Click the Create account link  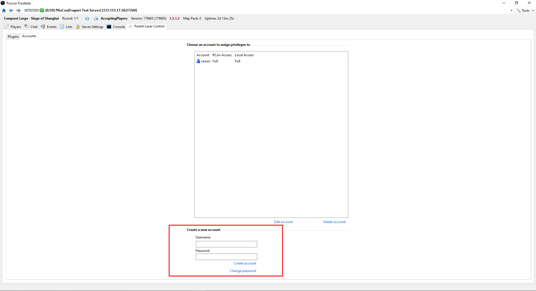(x=245, y=263)
